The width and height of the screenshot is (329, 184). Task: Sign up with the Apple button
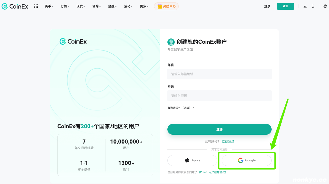(x=192, y=160)
